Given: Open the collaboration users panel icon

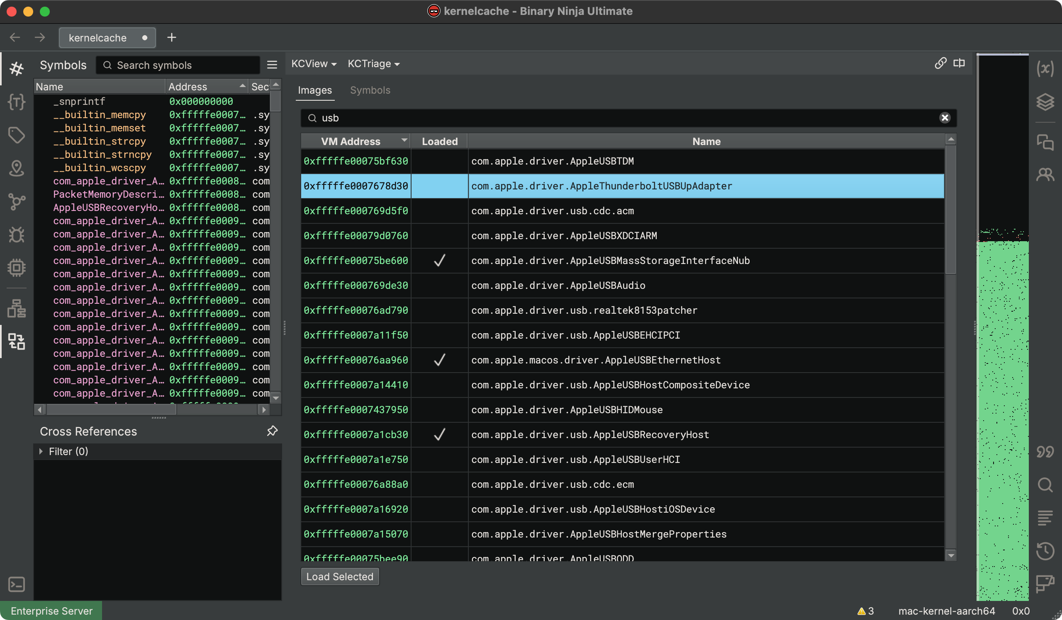Looking at the screenshot, I should [x=1045, y=174].
